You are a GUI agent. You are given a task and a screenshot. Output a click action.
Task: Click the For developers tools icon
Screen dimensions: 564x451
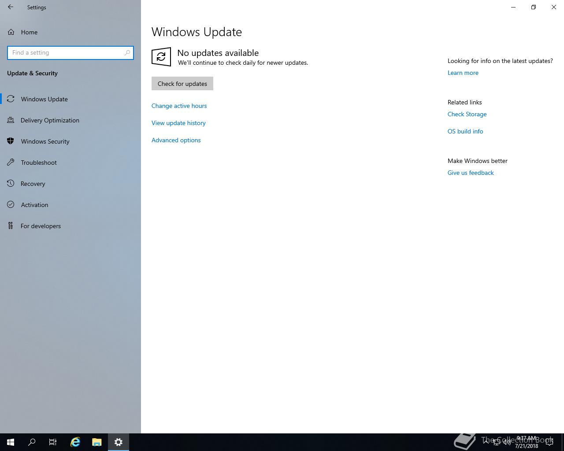(11, 226)
